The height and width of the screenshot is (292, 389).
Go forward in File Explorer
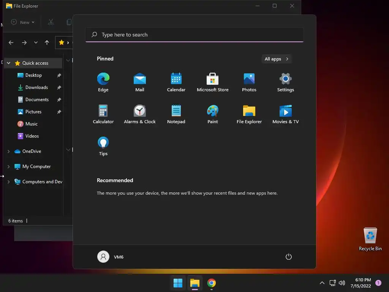pyautogui.click(x=24, y=43)
